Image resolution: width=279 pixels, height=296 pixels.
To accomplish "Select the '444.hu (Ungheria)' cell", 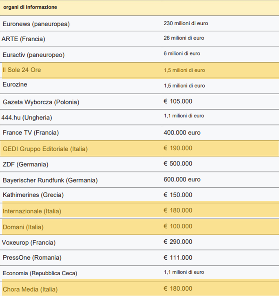I will (x=27, y=117).
